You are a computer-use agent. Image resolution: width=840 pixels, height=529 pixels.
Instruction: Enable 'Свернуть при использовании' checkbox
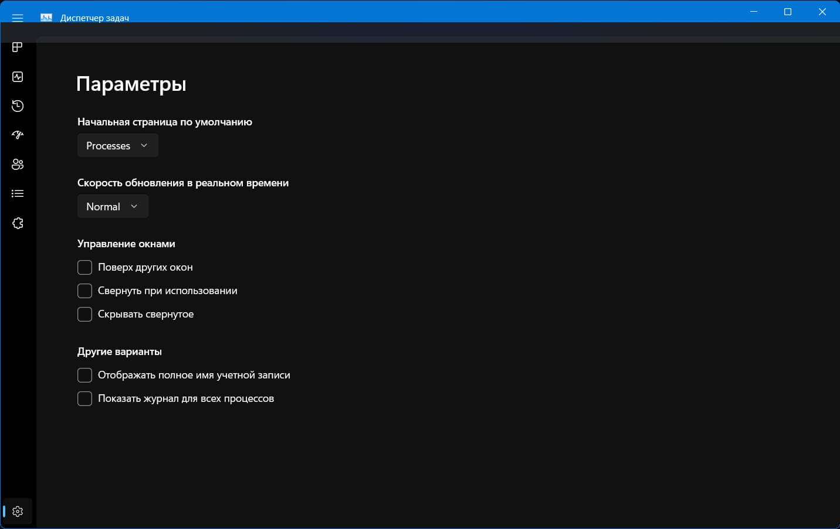[x=85, y=291]
